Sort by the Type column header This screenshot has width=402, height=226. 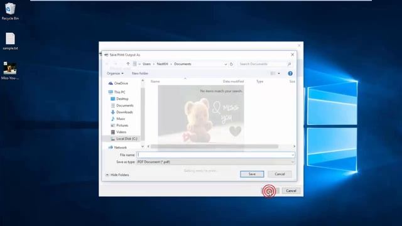pos(259,82)
